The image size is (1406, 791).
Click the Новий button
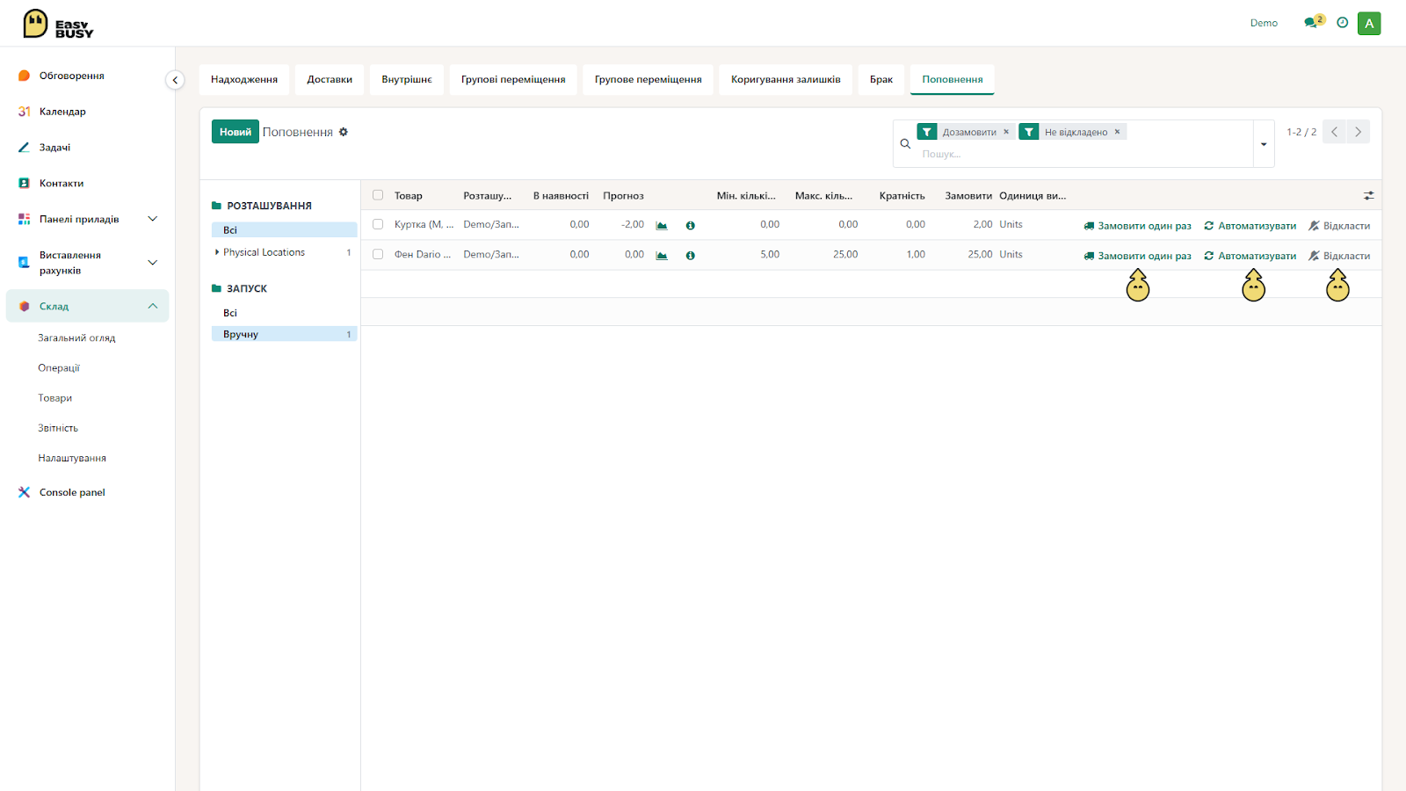click(236, 132)
